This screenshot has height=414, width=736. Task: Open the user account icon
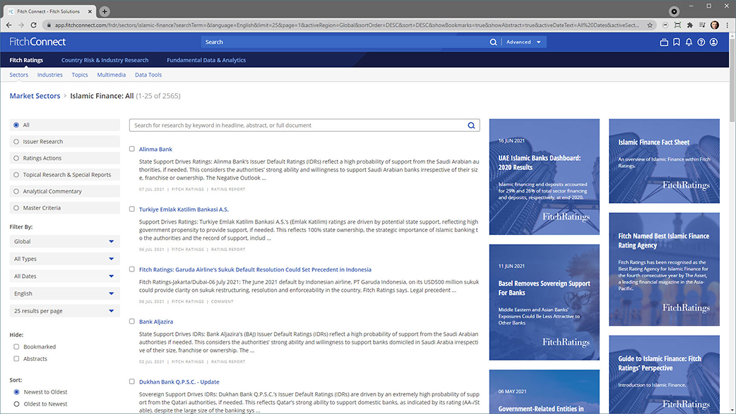coord(713,42)
